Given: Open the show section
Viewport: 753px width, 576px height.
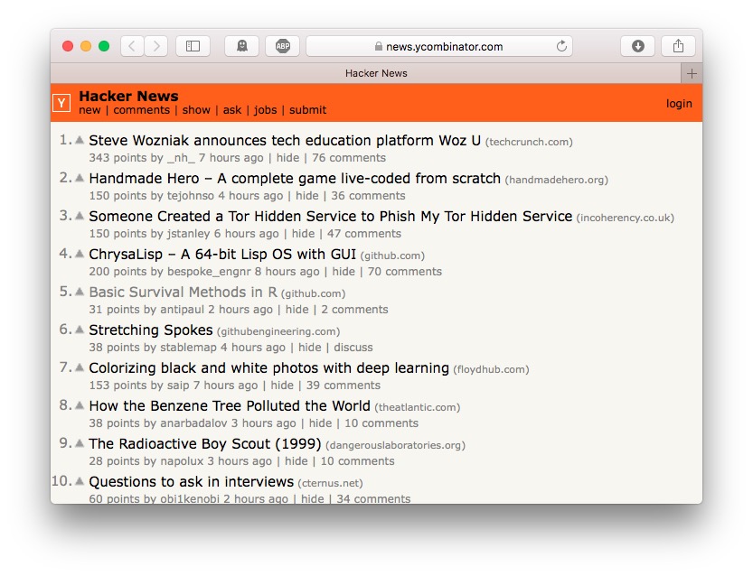Looking at the screenshot, I should 196,110.
